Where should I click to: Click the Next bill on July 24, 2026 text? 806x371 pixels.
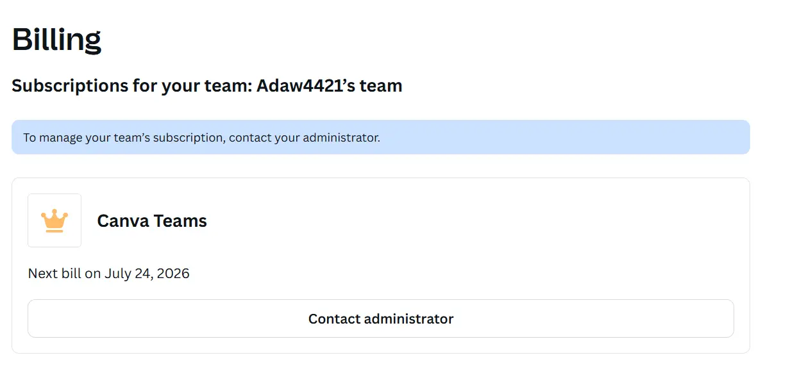(109, 274)
